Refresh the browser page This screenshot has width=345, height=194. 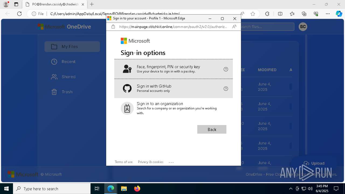19,14
